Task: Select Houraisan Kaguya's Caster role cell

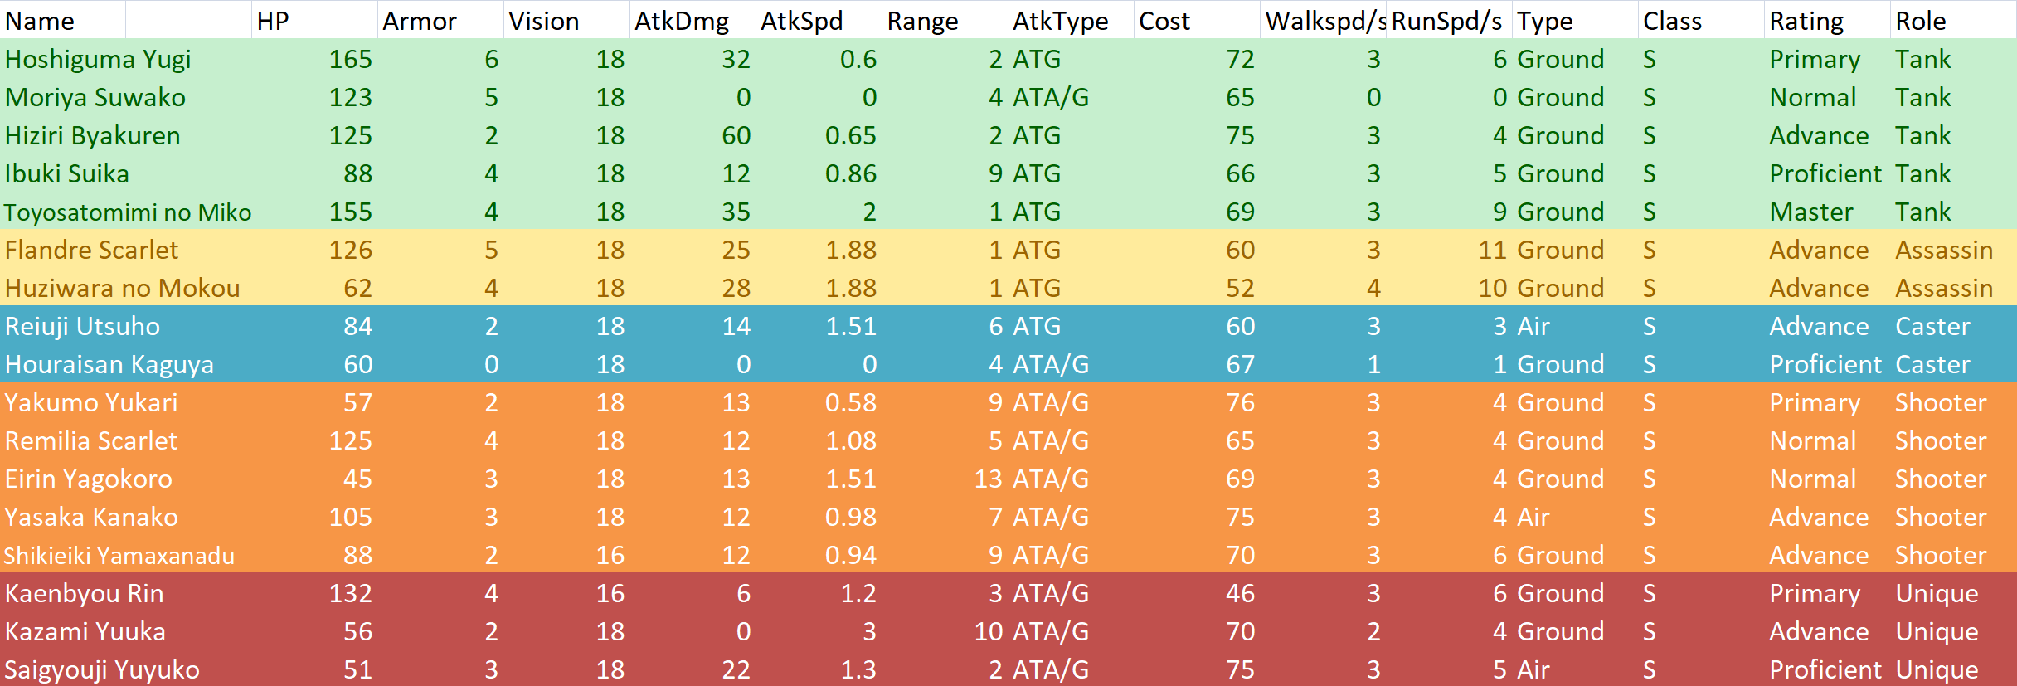Action: (1932, 364)
